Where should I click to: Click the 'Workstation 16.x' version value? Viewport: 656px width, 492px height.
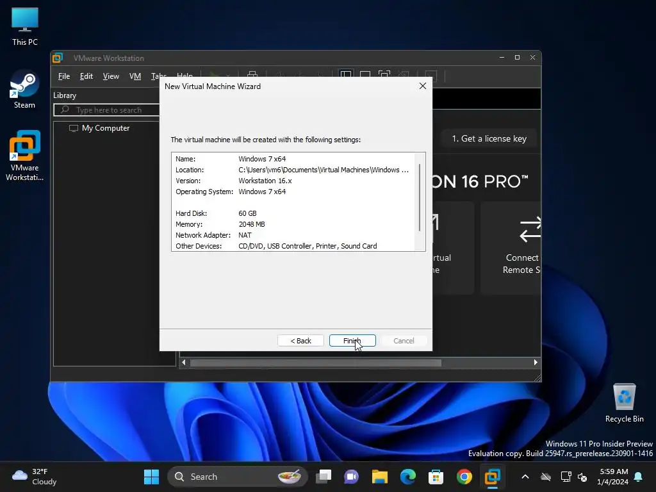(x=265, y=181)
